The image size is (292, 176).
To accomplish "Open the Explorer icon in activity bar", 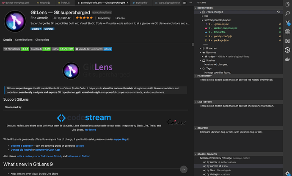I will coord(287,4).
